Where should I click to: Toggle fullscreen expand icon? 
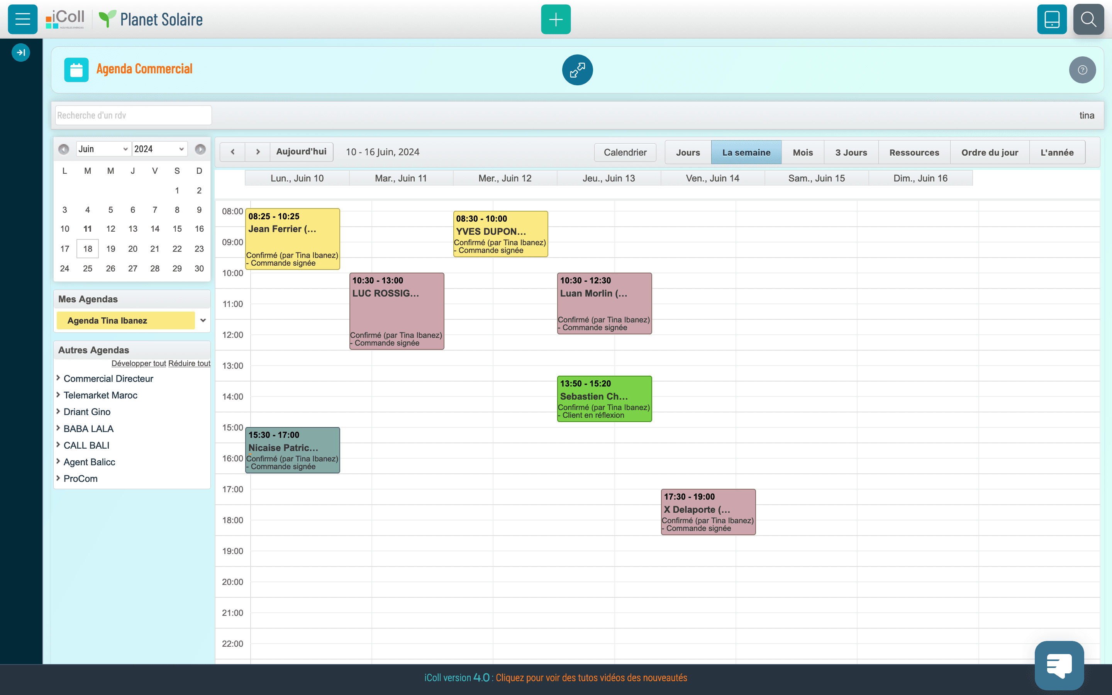[x=577, y=70]
